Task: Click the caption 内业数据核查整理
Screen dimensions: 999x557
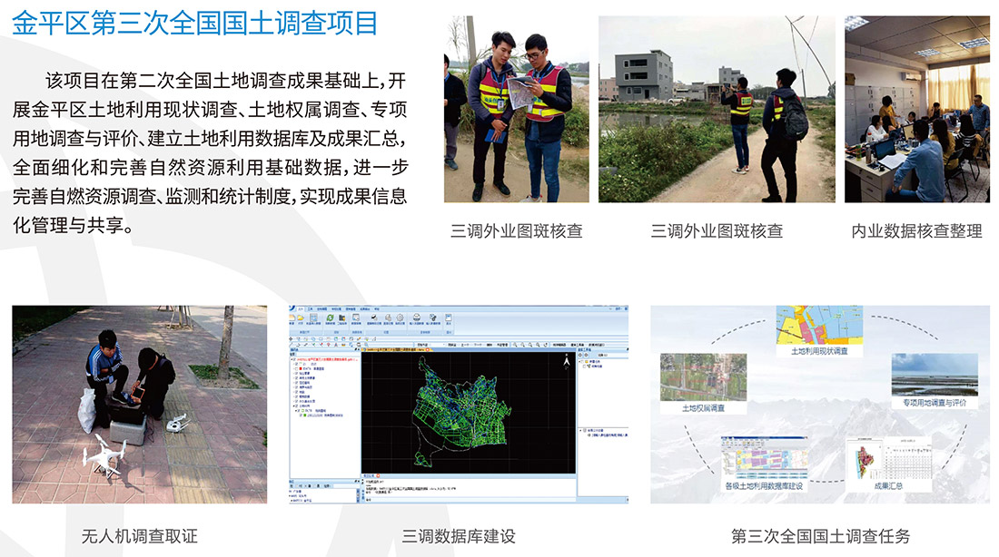Action: tap(917, 231)
